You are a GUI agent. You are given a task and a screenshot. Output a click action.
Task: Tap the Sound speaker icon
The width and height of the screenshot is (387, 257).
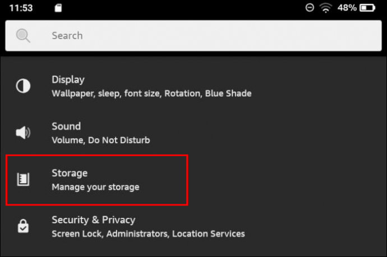pos(23,133)
